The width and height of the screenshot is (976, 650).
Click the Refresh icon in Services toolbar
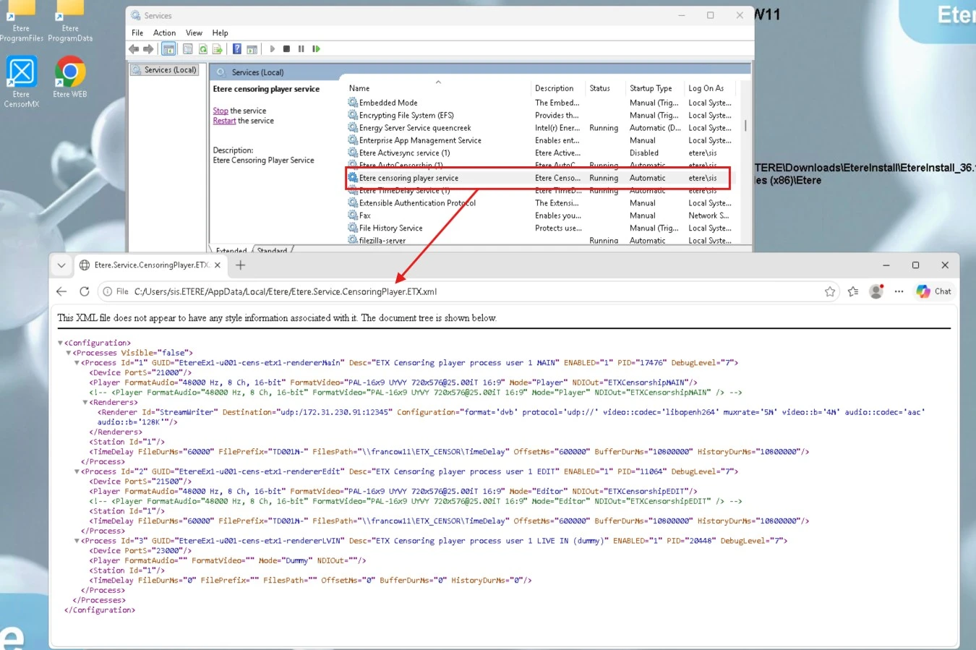(x=202, y=49)
